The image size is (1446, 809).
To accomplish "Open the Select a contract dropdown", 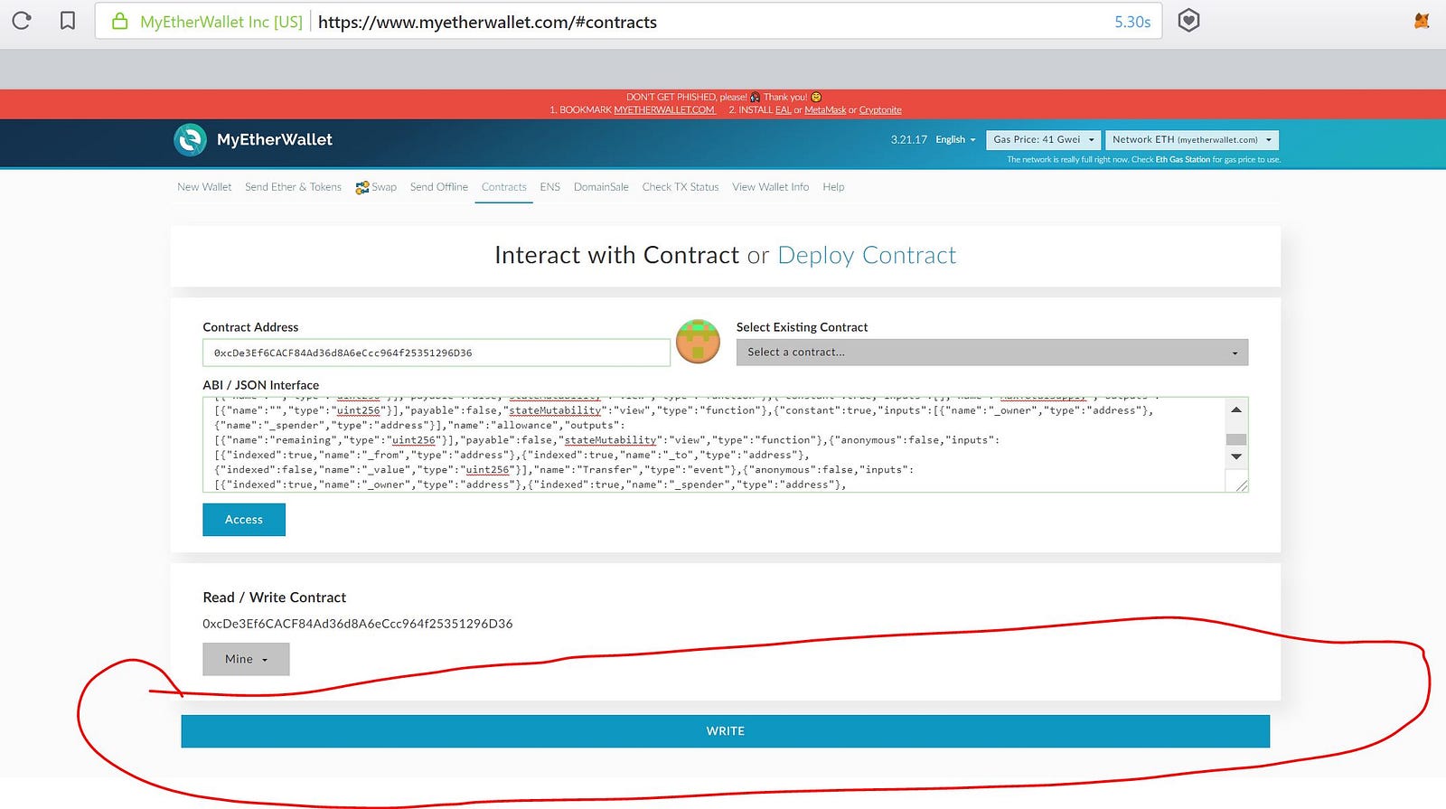I will coord(992,353).
